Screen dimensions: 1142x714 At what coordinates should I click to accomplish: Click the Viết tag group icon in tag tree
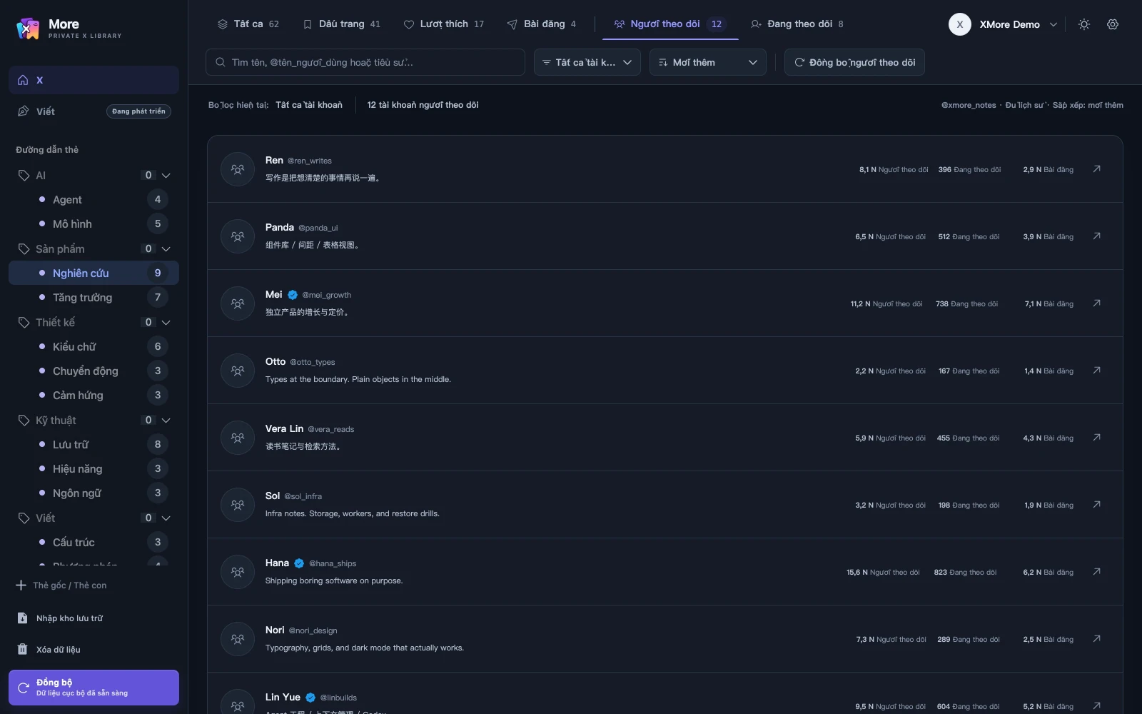[24, 518]
